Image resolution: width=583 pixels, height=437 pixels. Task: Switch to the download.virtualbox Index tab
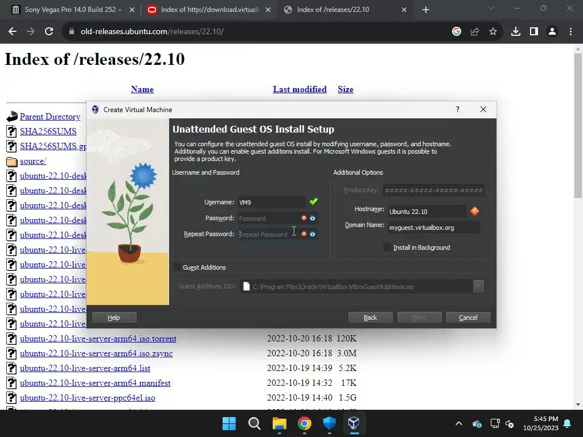point(208,10)
